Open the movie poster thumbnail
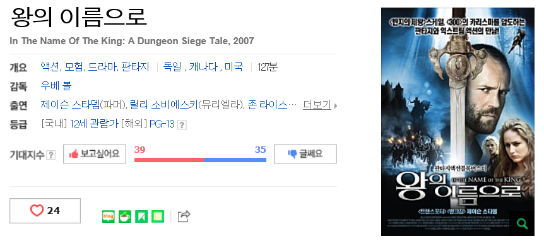 (458, 121)
